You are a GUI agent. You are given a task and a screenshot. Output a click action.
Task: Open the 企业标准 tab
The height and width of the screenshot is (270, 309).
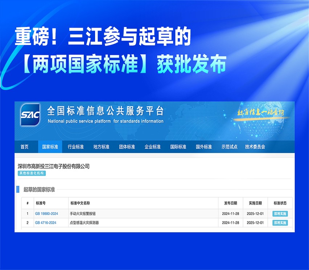click(153, 147)
